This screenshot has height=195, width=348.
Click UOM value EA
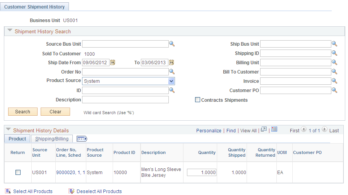tap(280, 173)
